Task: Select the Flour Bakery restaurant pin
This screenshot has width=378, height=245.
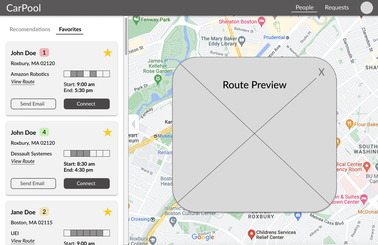Action: (349, 124)
